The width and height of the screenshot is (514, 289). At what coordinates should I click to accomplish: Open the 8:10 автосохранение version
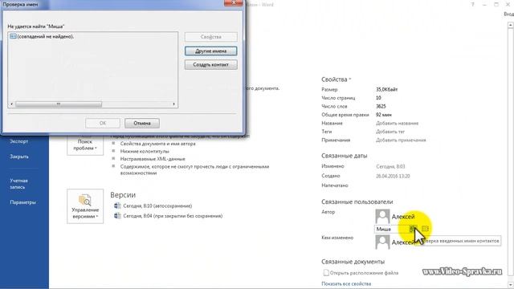pyautogui.click(x=157, y=206)
